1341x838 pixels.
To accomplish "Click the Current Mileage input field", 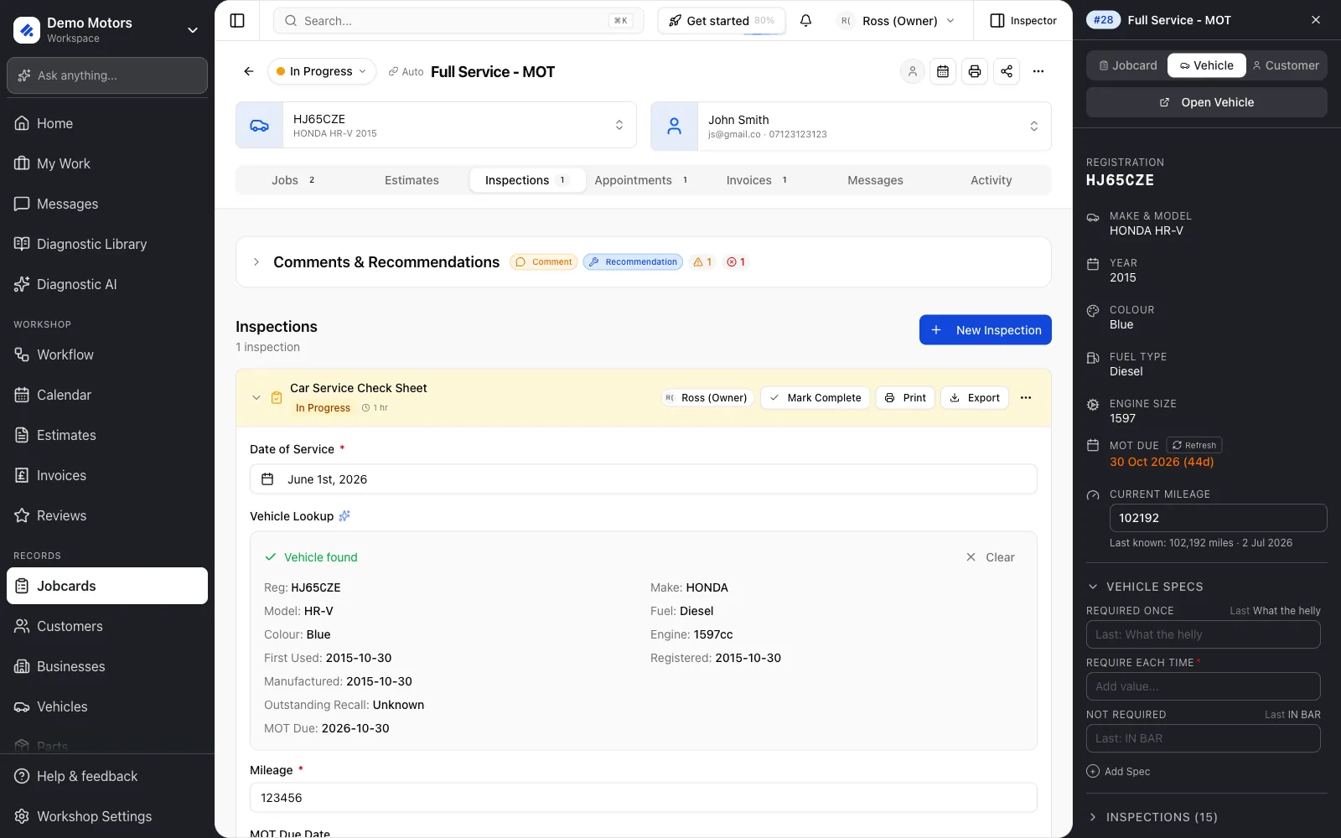I will click(x=1219, y=518).
